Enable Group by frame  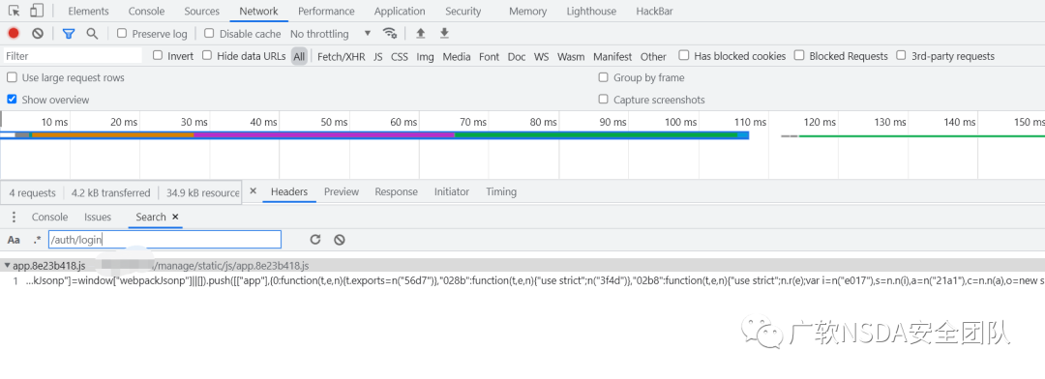point(603,78)
